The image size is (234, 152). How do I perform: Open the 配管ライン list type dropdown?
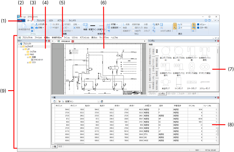(x=98, y=101)
